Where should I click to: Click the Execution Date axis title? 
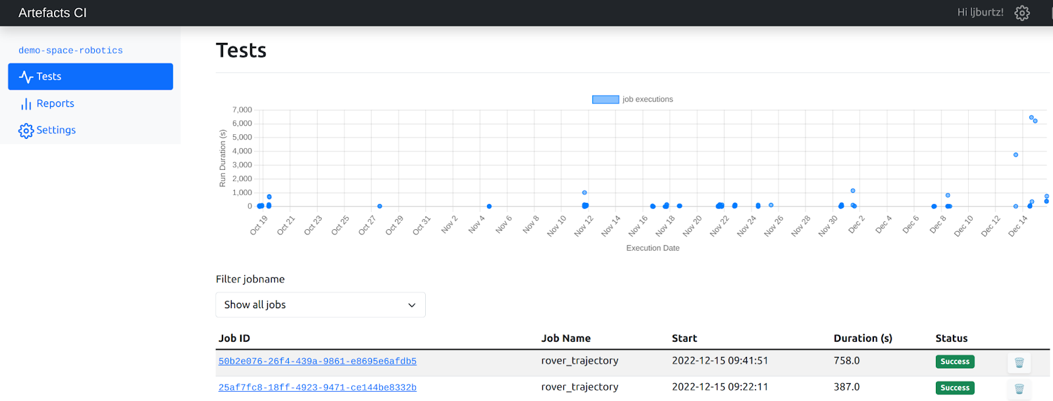coord(653,248)
